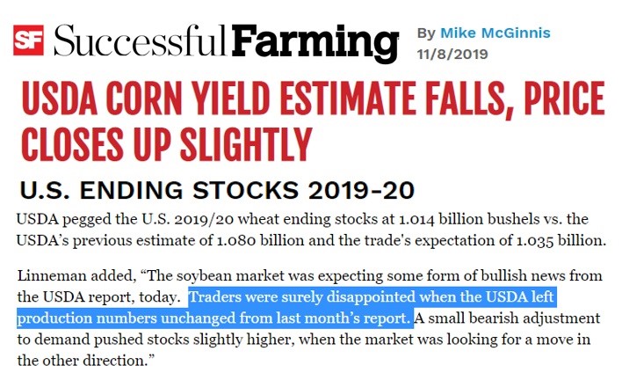
Task: Click the bold word Farming in the logo
Action: (315, 43)
